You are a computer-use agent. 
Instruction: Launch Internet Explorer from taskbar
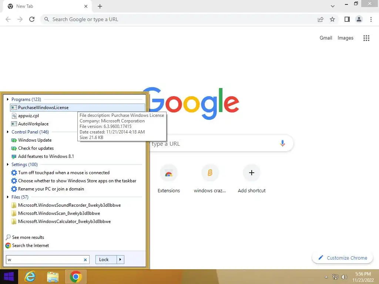30,277
